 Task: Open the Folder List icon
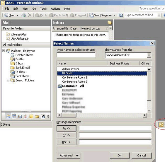[x=37, y=116]
